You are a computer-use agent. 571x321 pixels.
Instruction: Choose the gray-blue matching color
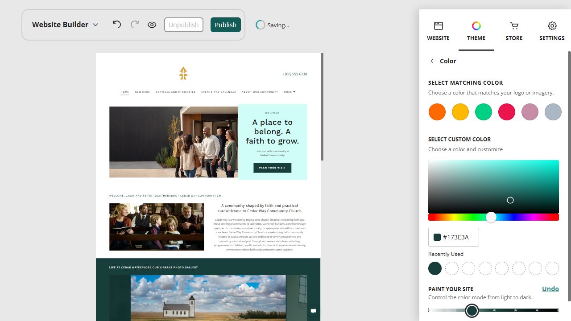pyautogui.click(x=553, y=112)
